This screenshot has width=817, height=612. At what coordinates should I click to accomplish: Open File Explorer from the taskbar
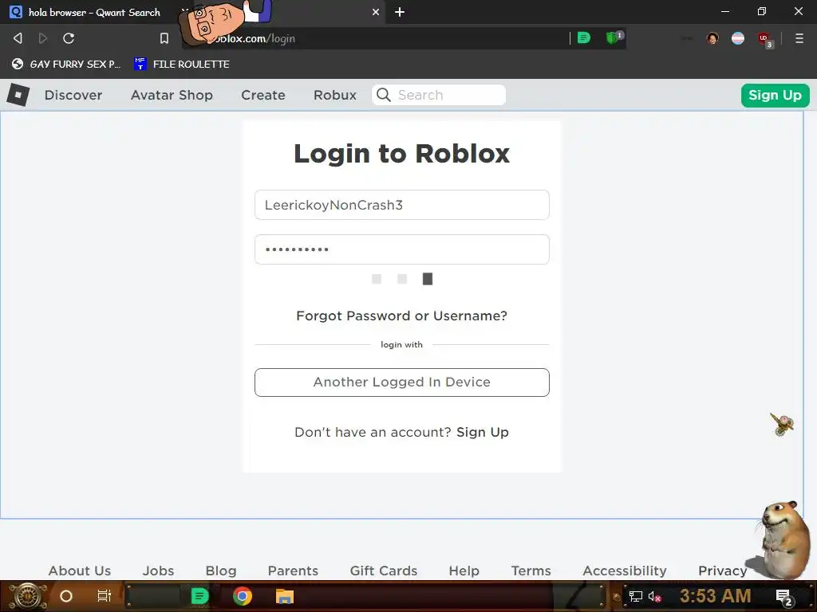tap(285, 596)
